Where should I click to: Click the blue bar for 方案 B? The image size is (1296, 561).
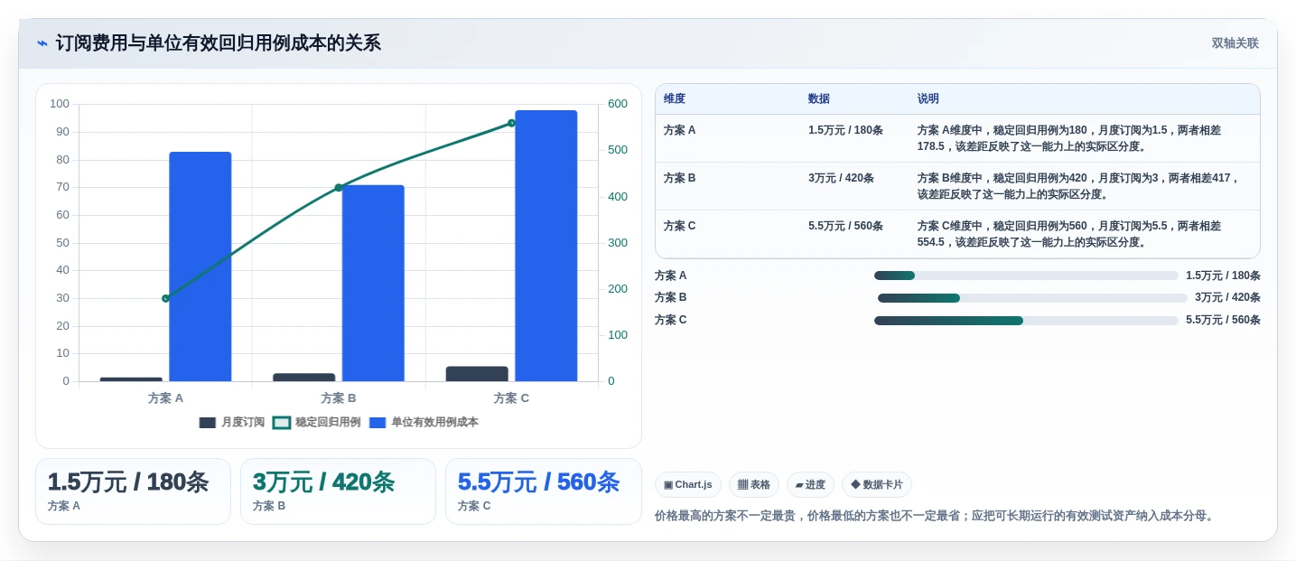point(373,283)
